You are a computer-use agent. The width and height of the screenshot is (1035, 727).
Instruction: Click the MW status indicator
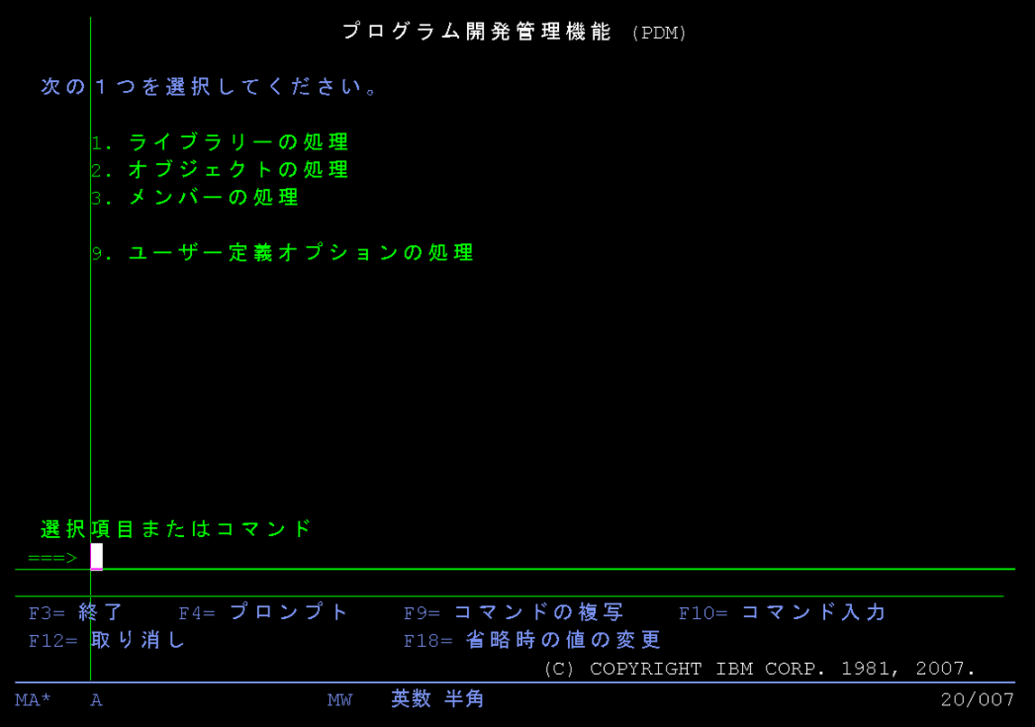pos(340,700)
